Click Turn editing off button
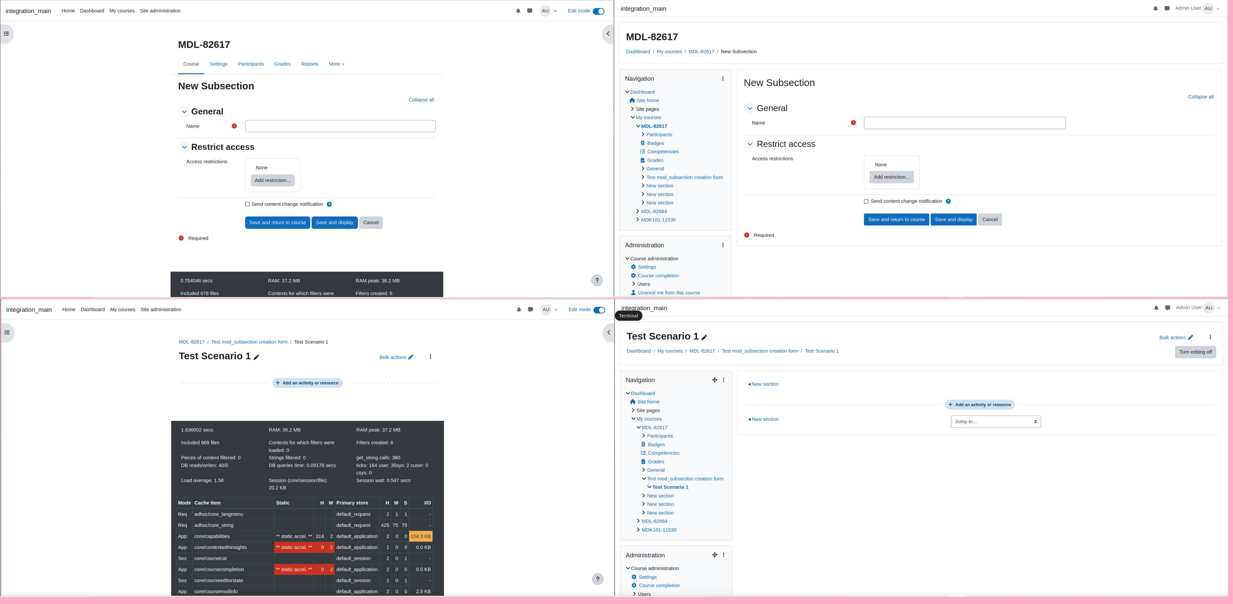The image size is (1233, 604). point(1195,353)
